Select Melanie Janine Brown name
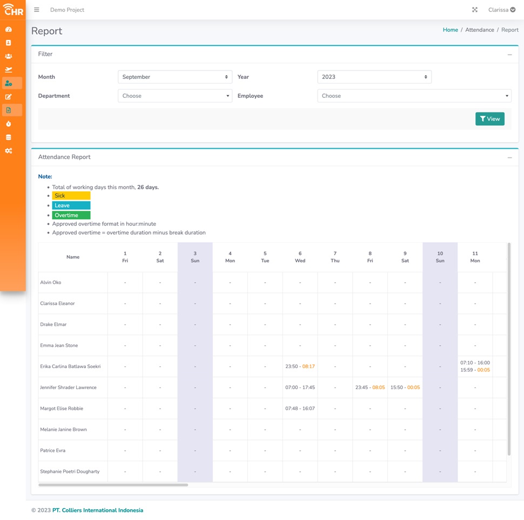 tap(64, 429)
